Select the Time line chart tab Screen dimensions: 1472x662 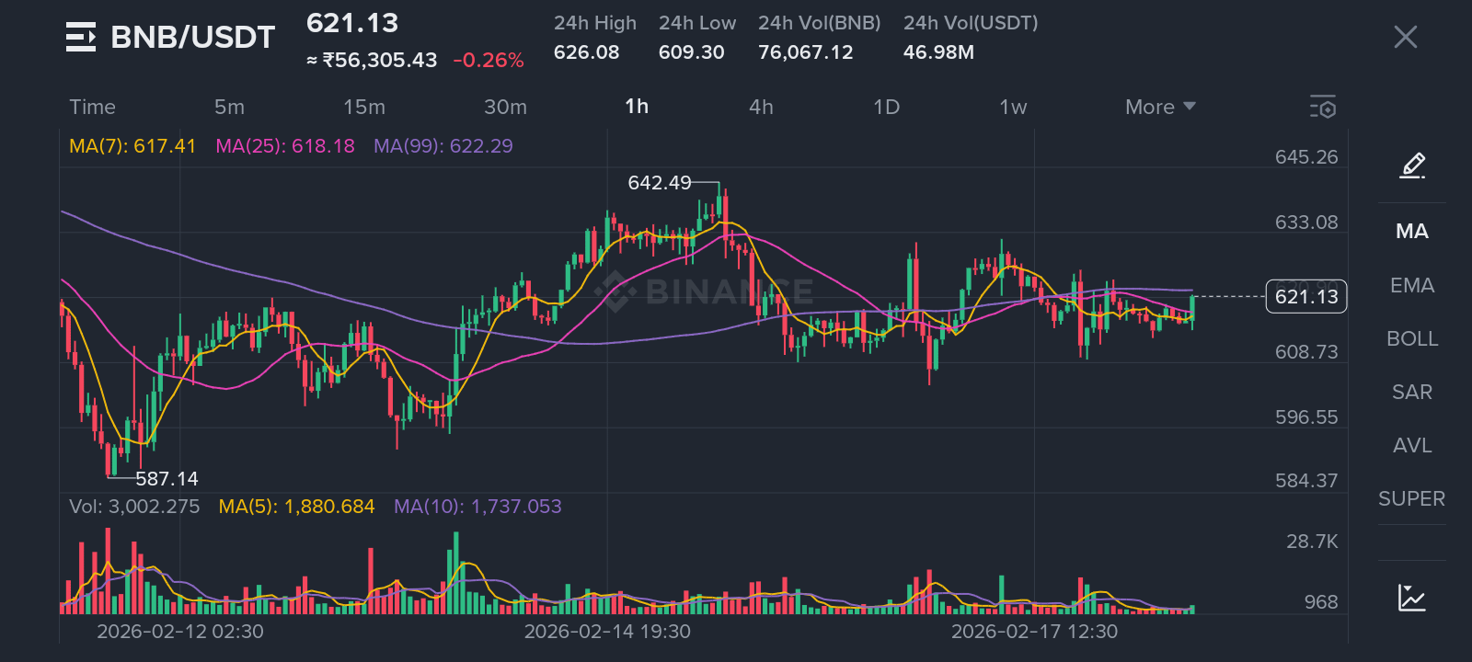92,107
